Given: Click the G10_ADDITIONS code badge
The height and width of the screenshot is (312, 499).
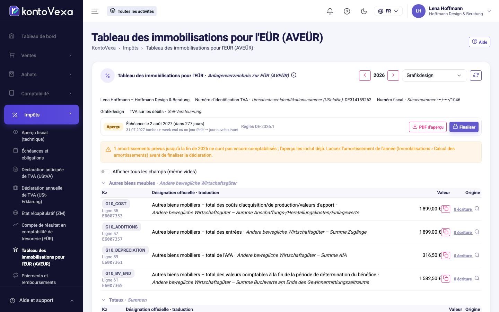Looking at the screenshot, I should point(121,227).
